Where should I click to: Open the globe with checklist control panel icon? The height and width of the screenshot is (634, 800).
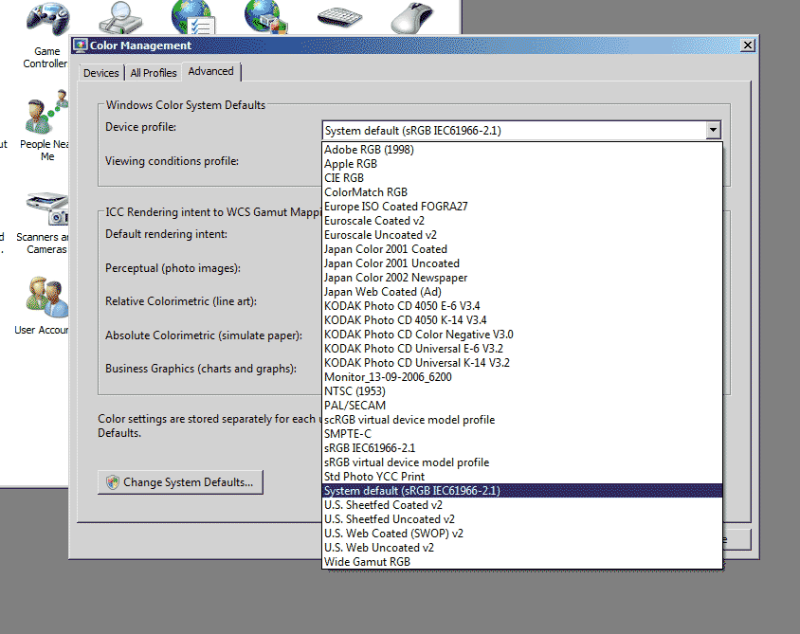193,17
